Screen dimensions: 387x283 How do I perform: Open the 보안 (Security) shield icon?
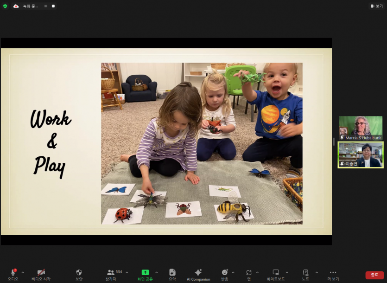click(x=79, y=273)
